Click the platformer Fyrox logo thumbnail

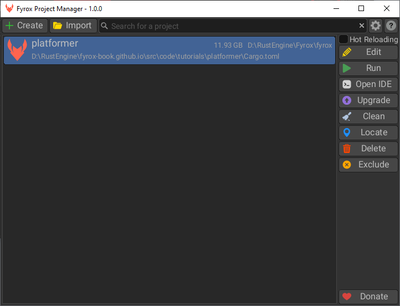(17, 50)
